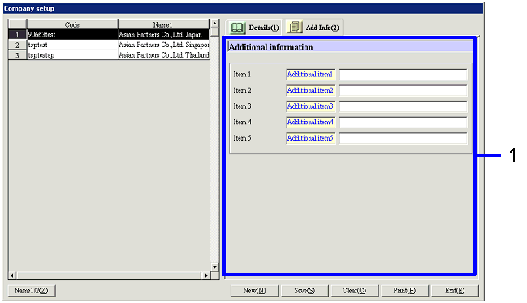Click the Clear(C) button

[x=355, y=291]
